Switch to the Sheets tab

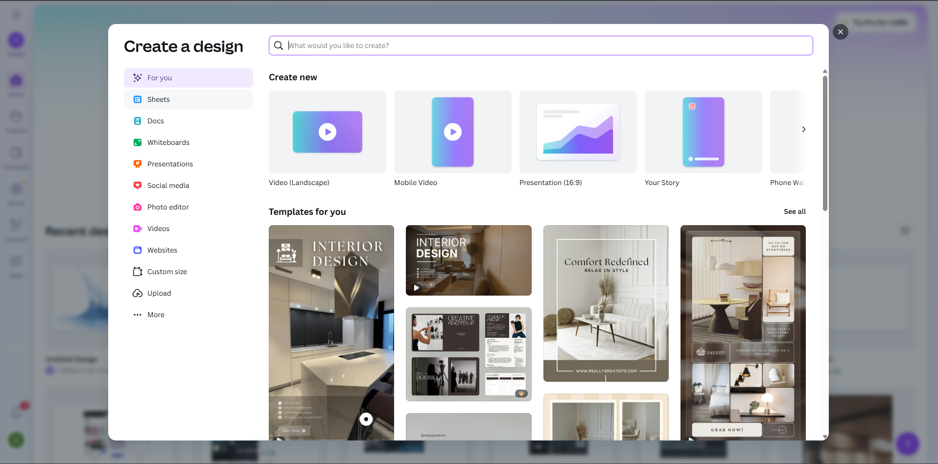[x=158, y=99]
